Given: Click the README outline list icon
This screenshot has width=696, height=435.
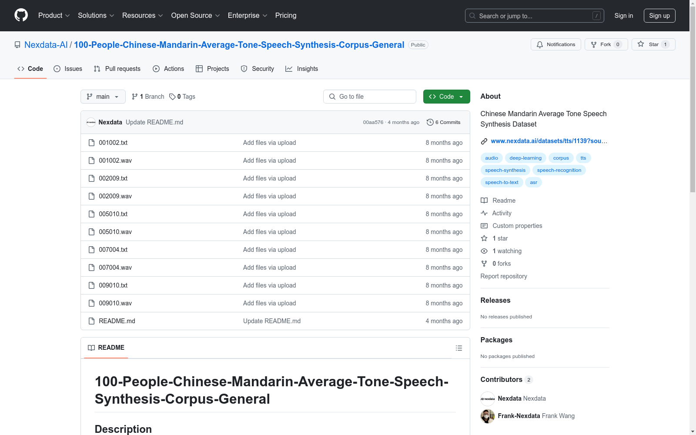Looking at the screenshot, I should (459, 348).
